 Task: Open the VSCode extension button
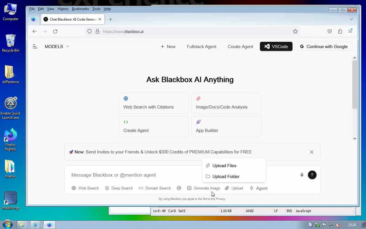click(276, 46)
